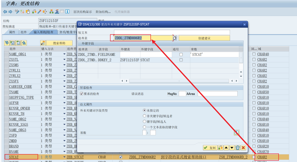
Task: Switch to the 输入帮助/检查 tab
Action: (43, 32)
